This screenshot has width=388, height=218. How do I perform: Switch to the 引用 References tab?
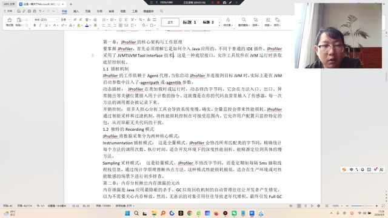tap(99, 12)
